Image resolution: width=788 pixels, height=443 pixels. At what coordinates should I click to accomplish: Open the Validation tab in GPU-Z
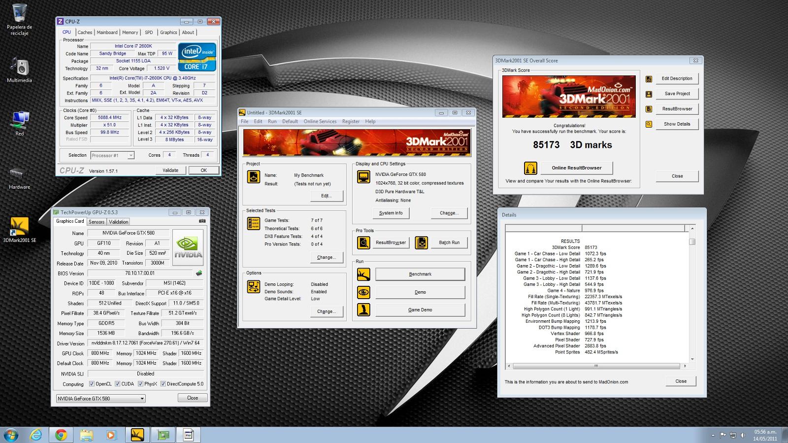coord(119,222)
